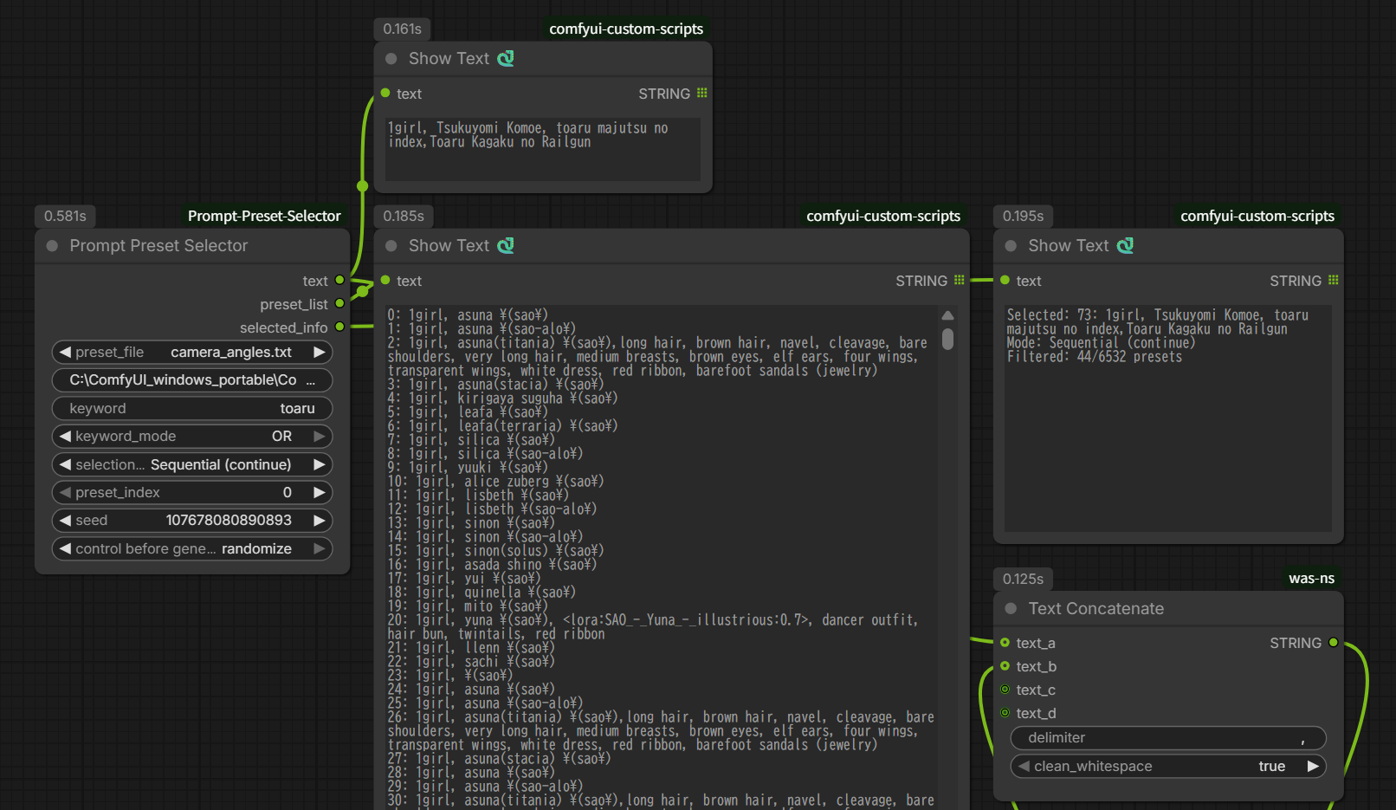The height and width of the screenshot is (810, 1396).
Task: Toggle clean_whitespace true setting
Action: click(x=1168, y=766)
